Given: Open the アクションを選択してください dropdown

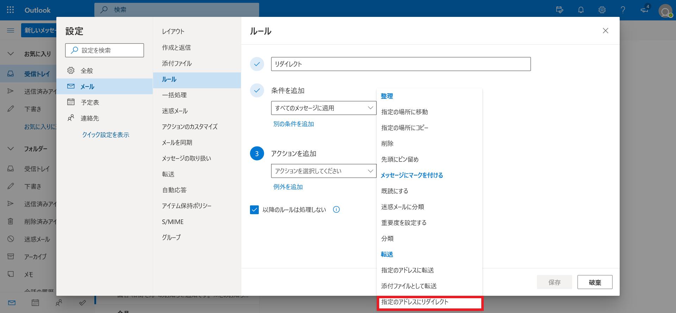Looking at the screenshot, I should point(323,171).
